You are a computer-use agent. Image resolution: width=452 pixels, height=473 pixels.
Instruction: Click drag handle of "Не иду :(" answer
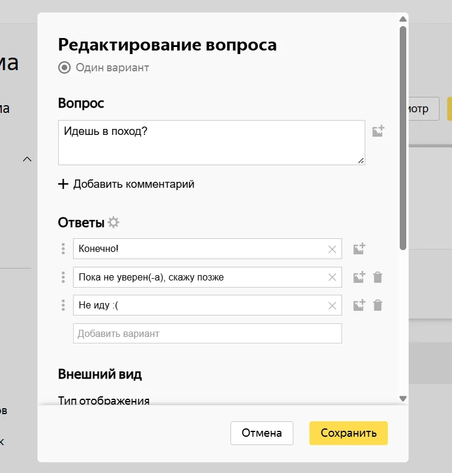click(x=64, y=305)
